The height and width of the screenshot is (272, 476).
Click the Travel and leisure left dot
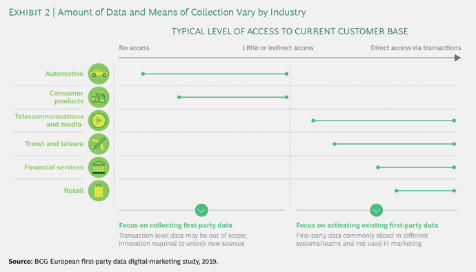click(x=334, y=144)
